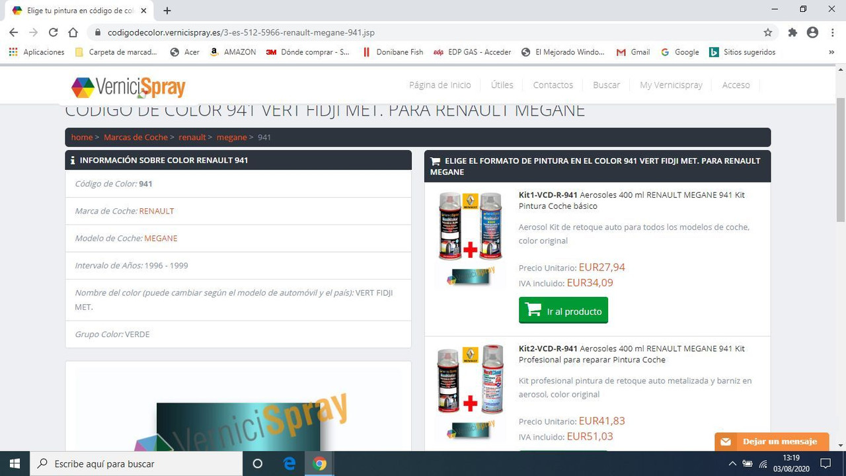
Task: Open the Acceso menu item
Action: [736, 85]
